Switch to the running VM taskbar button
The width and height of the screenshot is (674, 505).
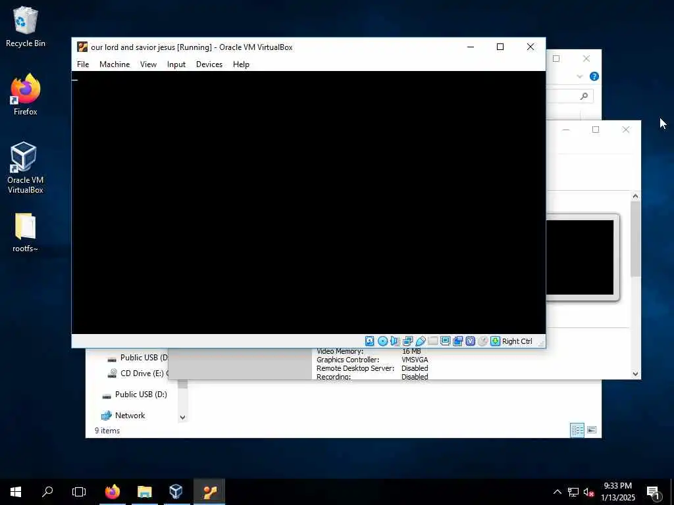point(209,492)
